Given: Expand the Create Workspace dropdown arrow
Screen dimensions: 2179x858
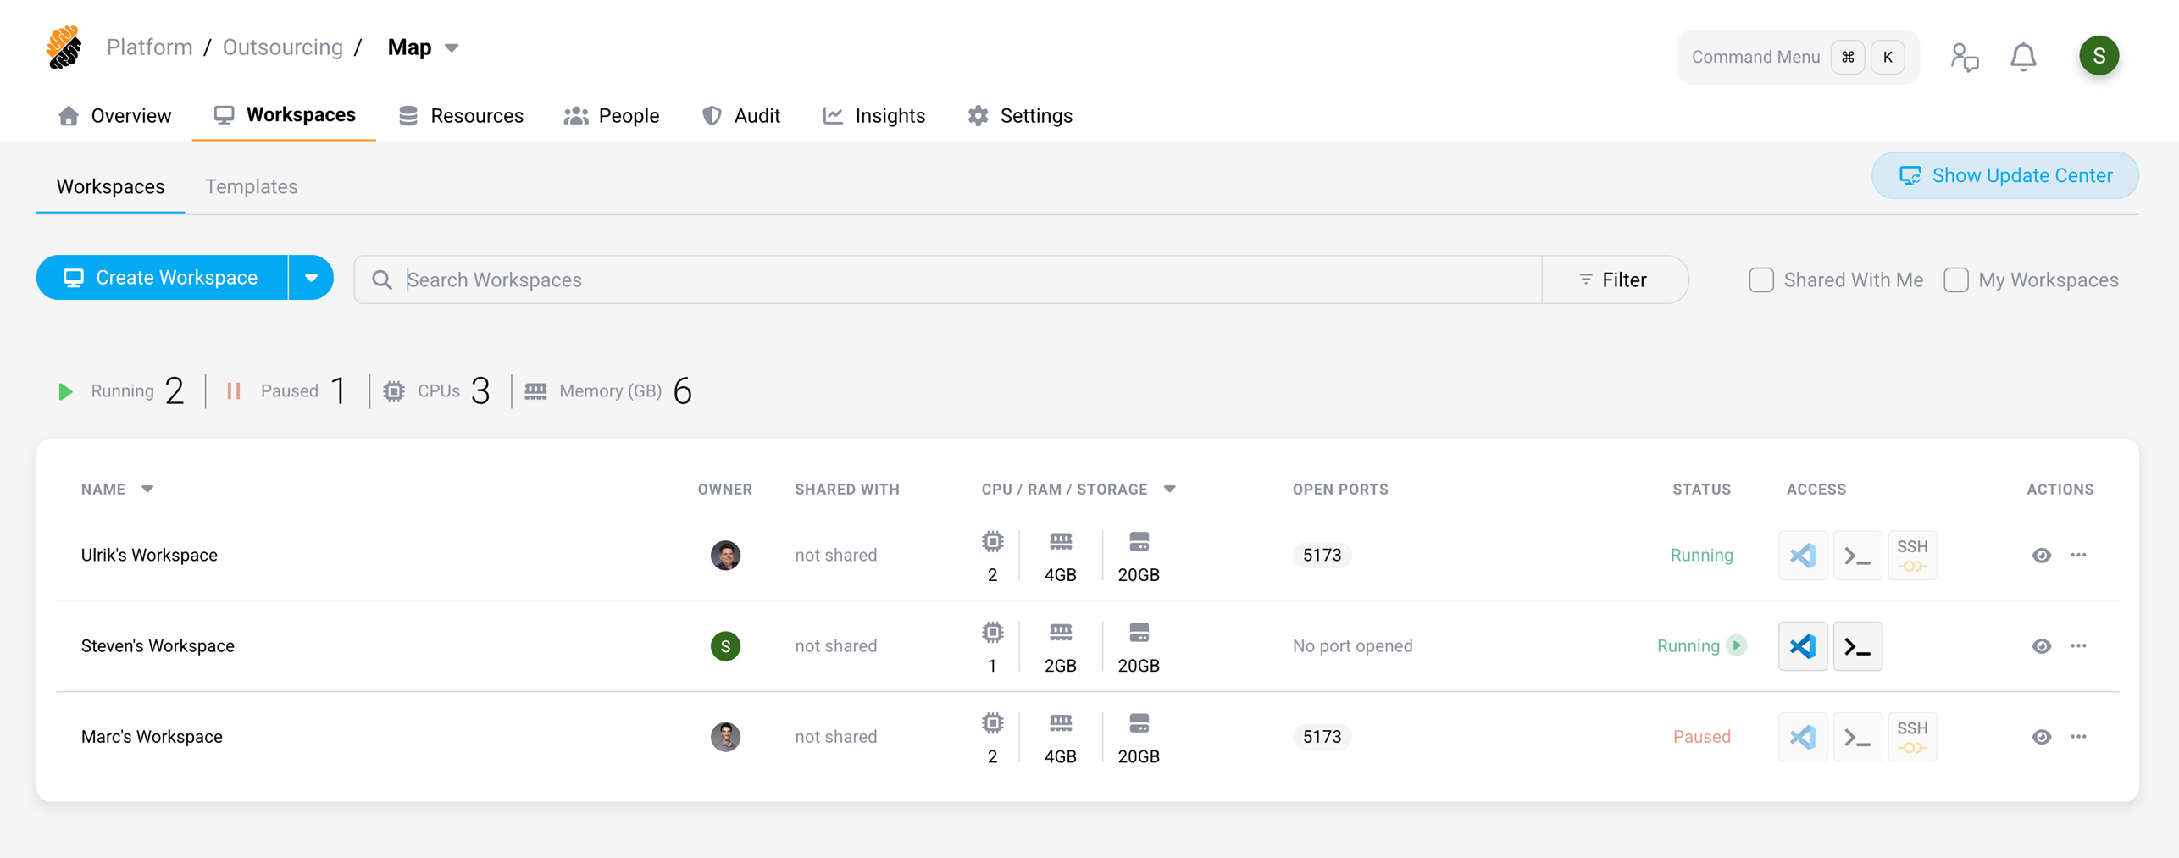Looking at the screenshot, I should [x=311, y=278].
